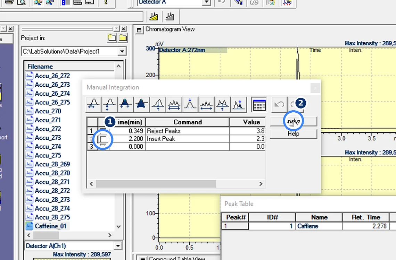Click the down arrow of the file list scrollbar
396x260 pixels.
(x=118, y=226)
